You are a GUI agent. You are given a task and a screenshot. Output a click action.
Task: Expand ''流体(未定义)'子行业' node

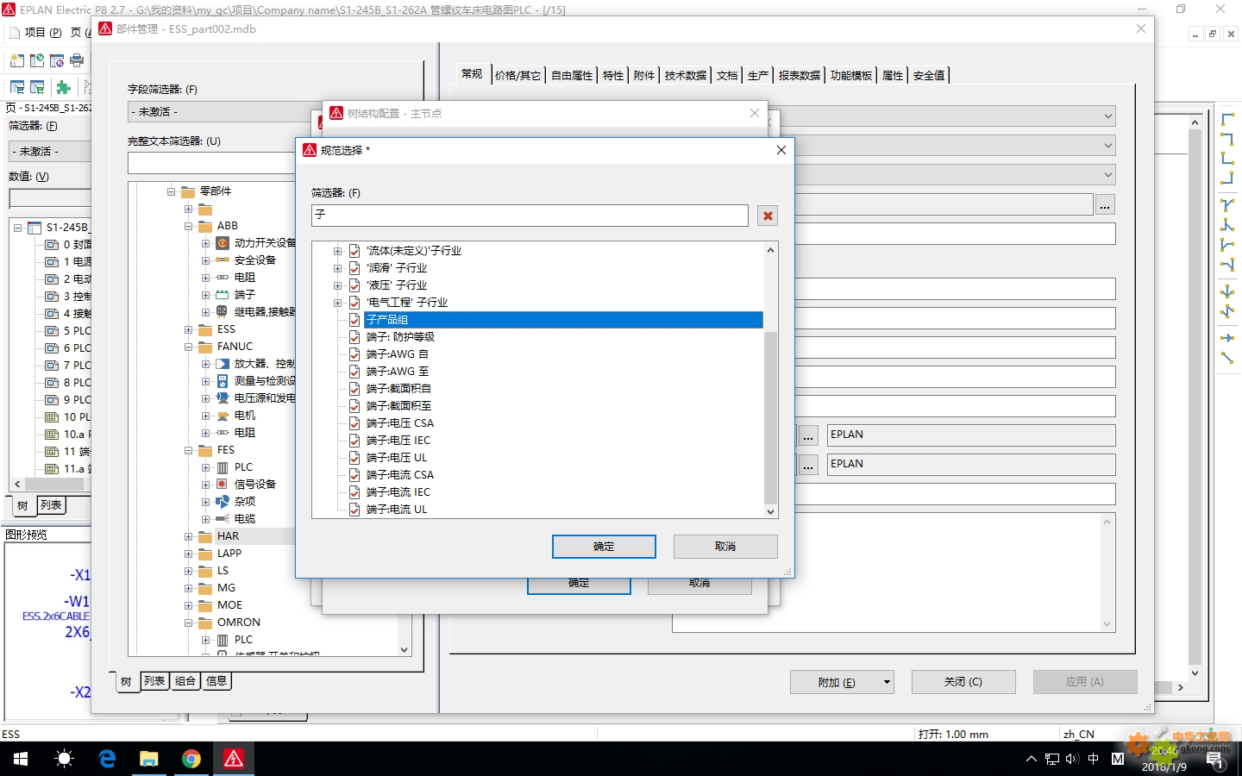tap(338, 251)
